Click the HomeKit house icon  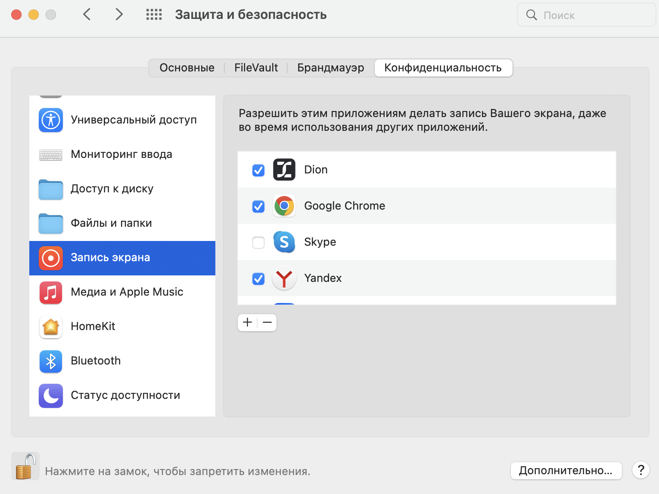point(51,327)
